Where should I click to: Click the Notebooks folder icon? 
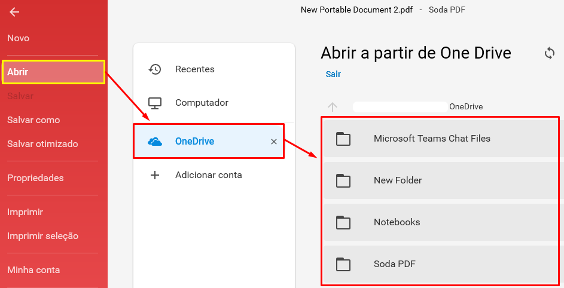pos(343,222)
